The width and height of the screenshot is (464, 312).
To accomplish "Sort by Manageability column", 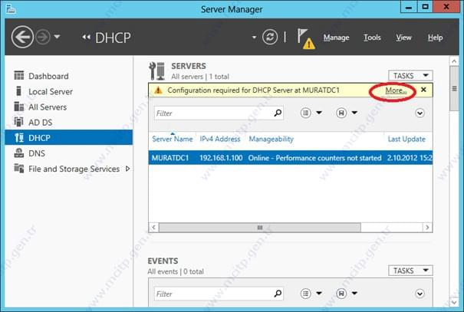I will 271,139.
